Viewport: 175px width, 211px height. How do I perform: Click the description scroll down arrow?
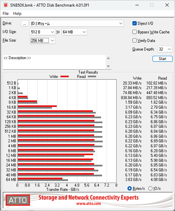pos(108,66)
